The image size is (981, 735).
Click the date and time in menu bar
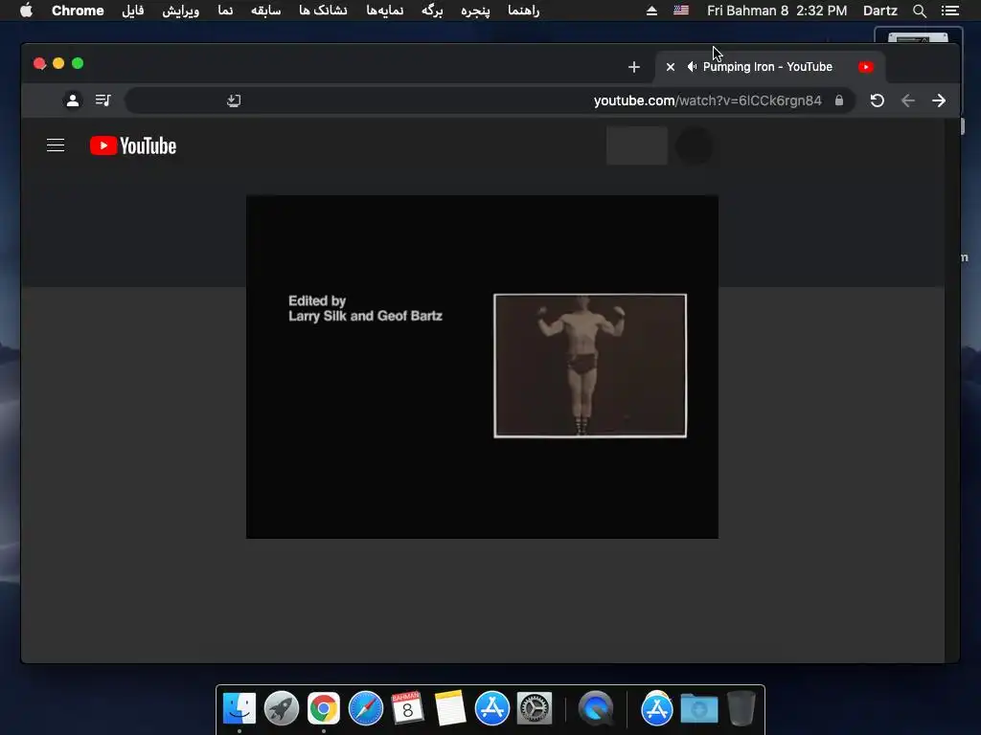pos(777,11)
